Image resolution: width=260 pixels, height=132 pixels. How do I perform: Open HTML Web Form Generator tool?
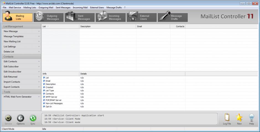[21, 97]
